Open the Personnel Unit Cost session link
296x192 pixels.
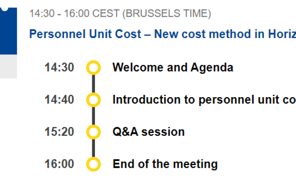coord(162,34)
